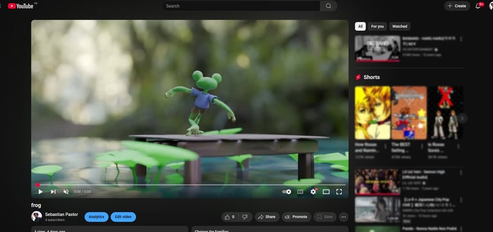Open options for the second Short

[x=422, y=146]
